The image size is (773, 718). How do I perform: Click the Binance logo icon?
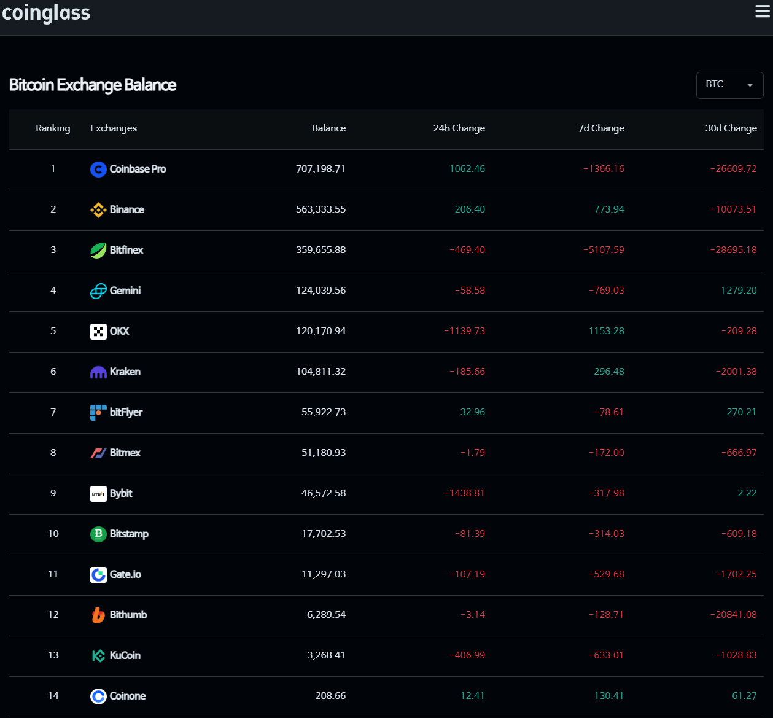pyautogui.click(x=98, y=210)
